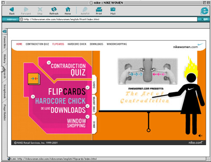211x162 pixels.
Task: Open the Favorites sidebar tab
Action: tap(5, 42)
